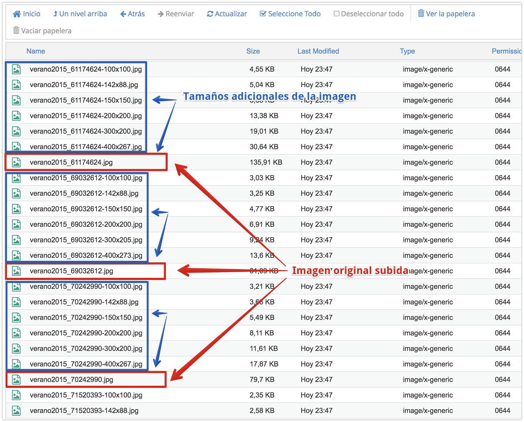
Task: Click image icon of verano2015_61174624-150x150.jpg
Action: pos(17,100)
